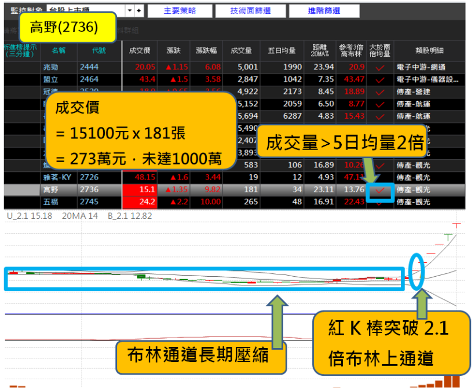Select the 高野 stock name

(x=50, y=190)
